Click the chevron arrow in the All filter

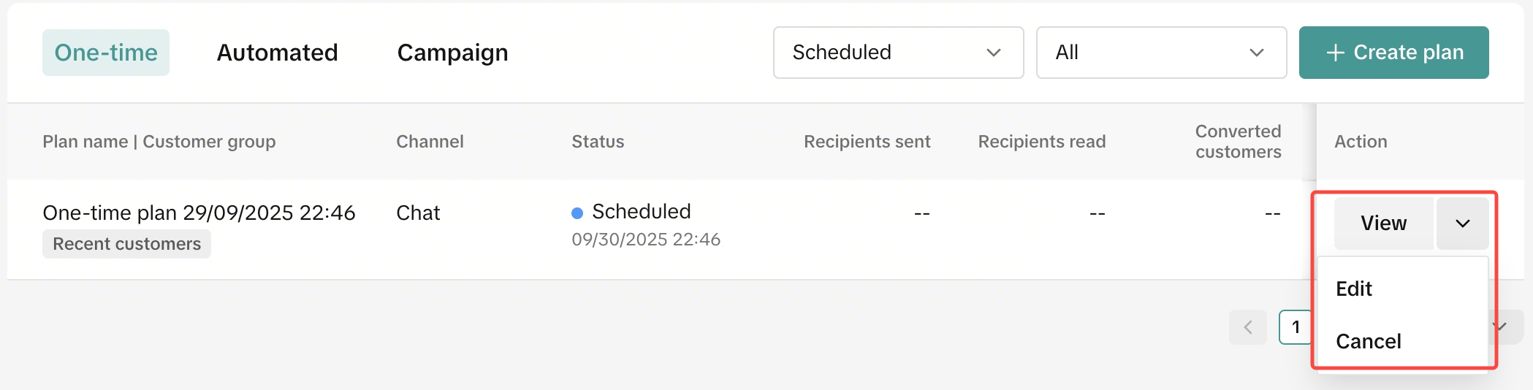[1256, 53]
